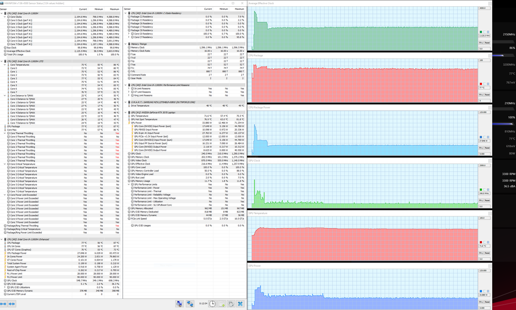Click the 0.0 minimum field in Average Effective Clock graph
The image size is (516, 310).
click(484, 49)
